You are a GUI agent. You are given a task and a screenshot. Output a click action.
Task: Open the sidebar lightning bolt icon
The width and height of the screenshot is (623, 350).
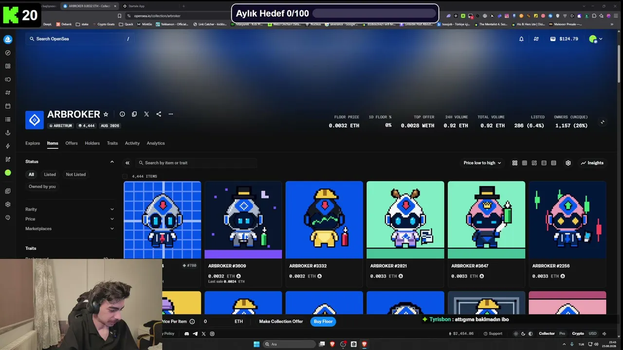pos(8,146)
